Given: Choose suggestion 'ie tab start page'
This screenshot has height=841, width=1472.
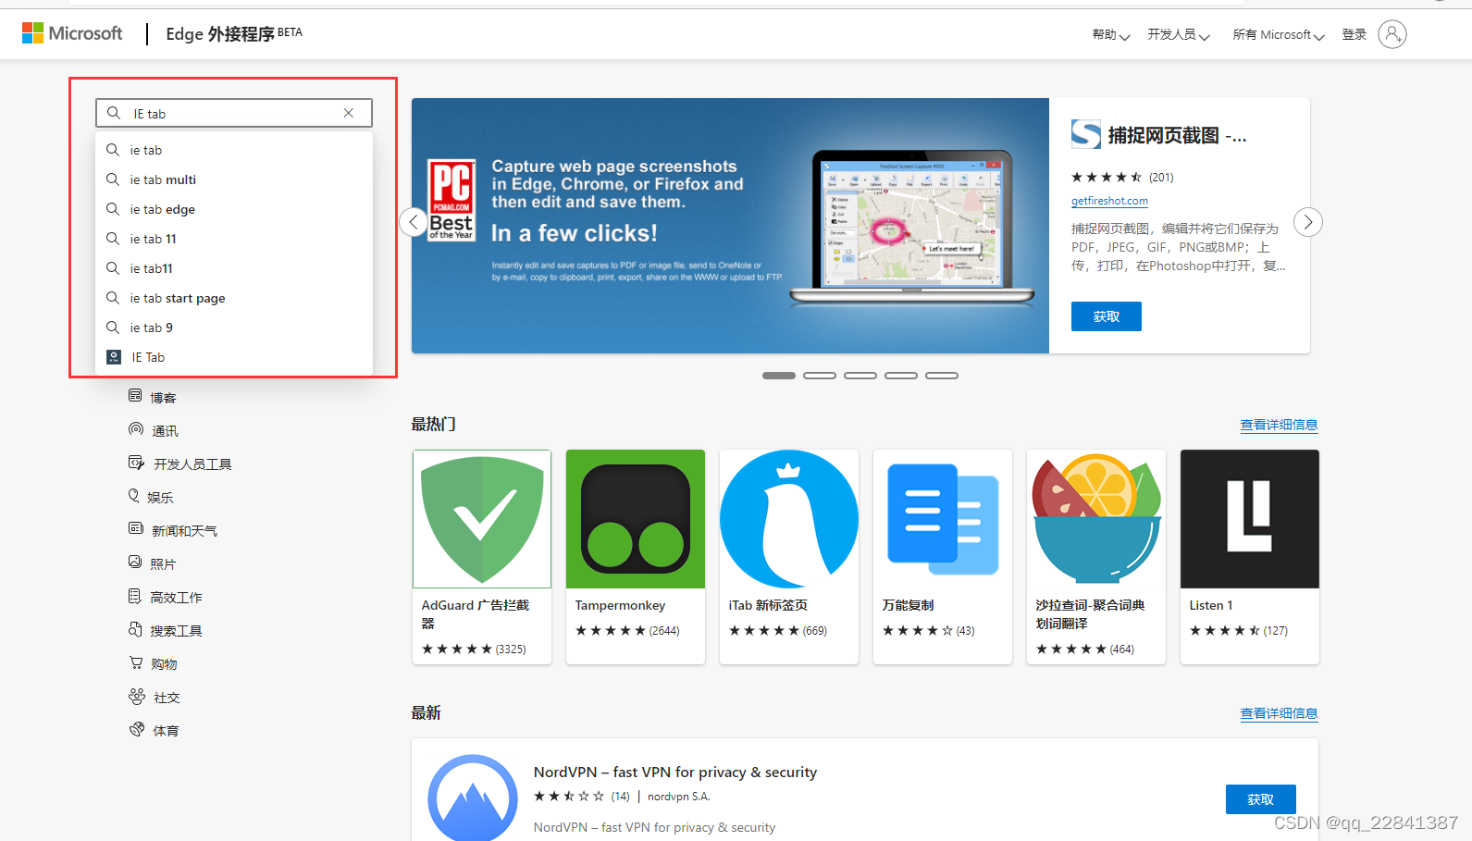Looking at the screenshot, I should click(x=234, y=298).
